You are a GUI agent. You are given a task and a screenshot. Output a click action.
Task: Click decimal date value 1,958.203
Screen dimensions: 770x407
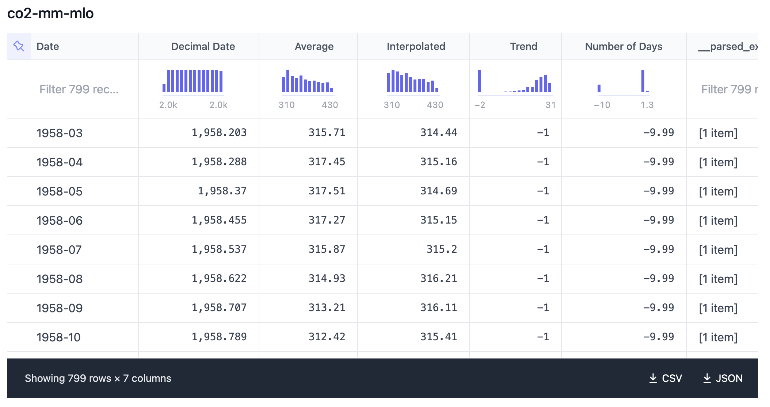click(x=219, y=132)
